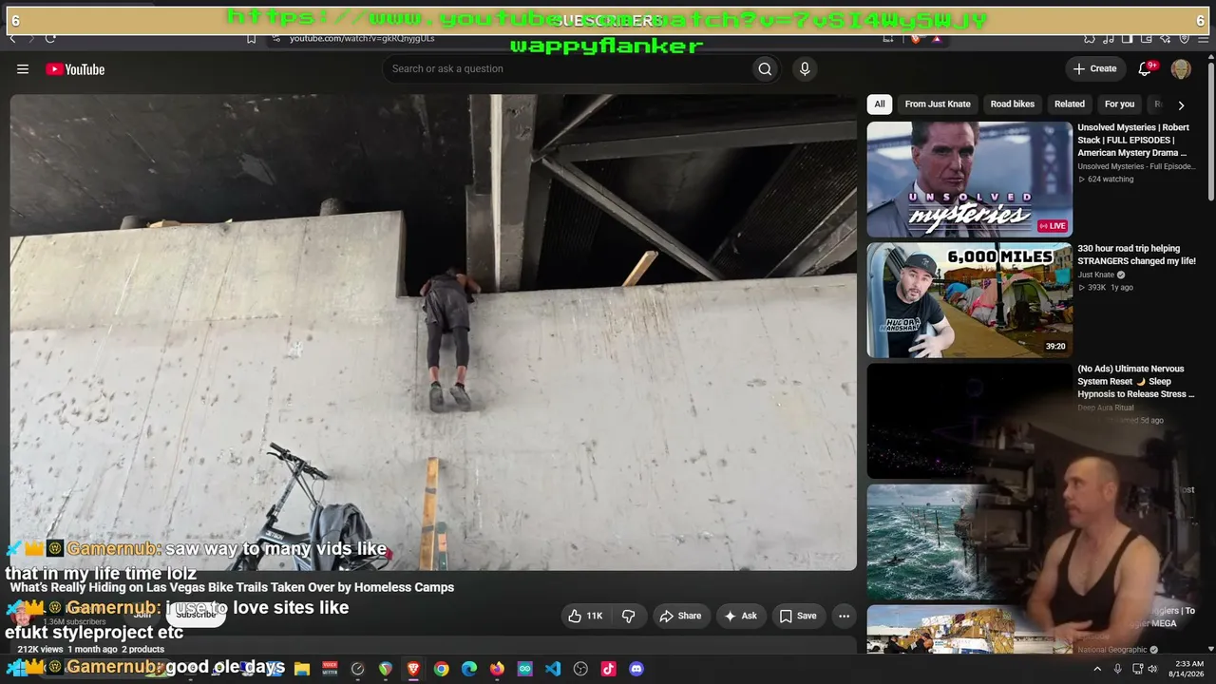This screenshot has width=1216, height=684.
Task: Start voice search with the microphone
Action: pyautogui.click(x=805, y=68)
